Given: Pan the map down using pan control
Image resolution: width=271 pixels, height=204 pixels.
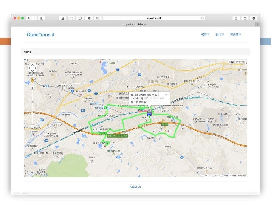Looking at the screenshot, I should (x=32, y=71).
